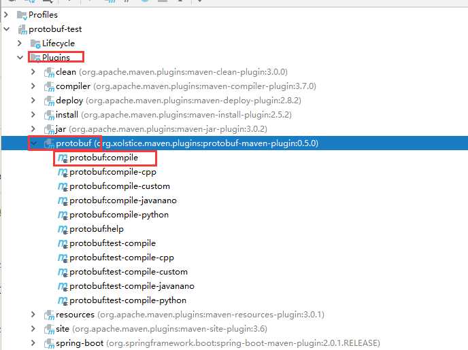This screenshot has width=468, height=350.
Task: Click the protobuf:compile-cpp goal icon
Action: coord(63,173)
